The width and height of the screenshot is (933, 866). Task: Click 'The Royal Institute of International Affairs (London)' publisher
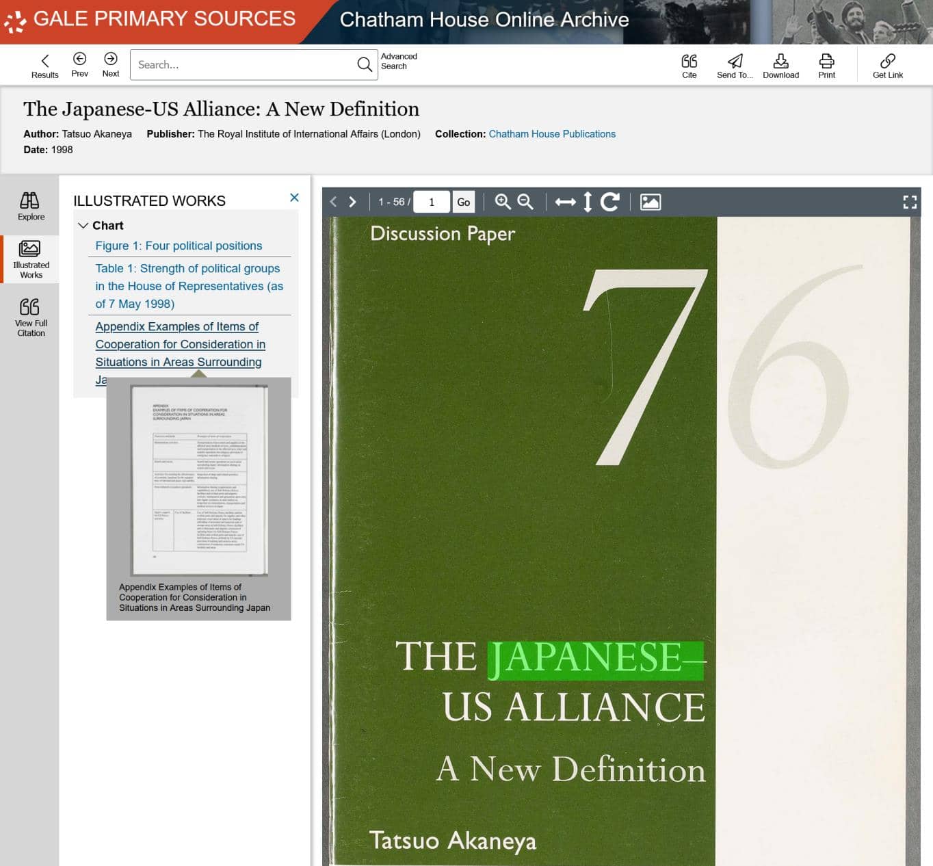309,134
